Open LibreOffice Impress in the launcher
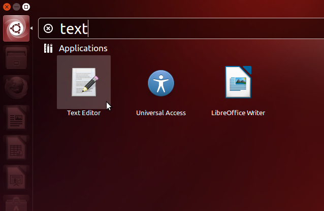This screenshot has width=324, height=211. [x=16, y=178]
